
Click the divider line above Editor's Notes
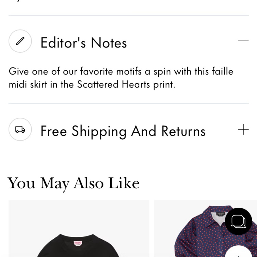[129, 15]
